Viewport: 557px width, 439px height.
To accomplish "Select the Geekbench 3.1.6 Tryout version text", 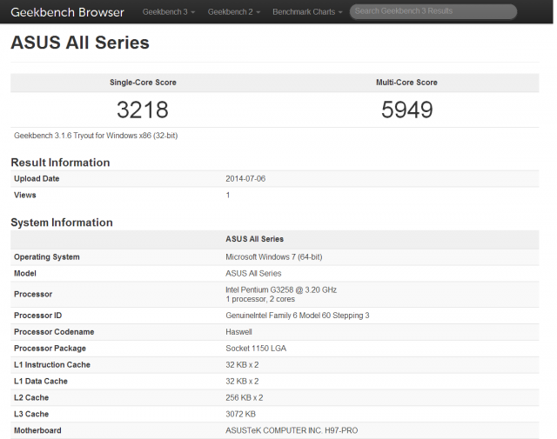I will [96, 136].
